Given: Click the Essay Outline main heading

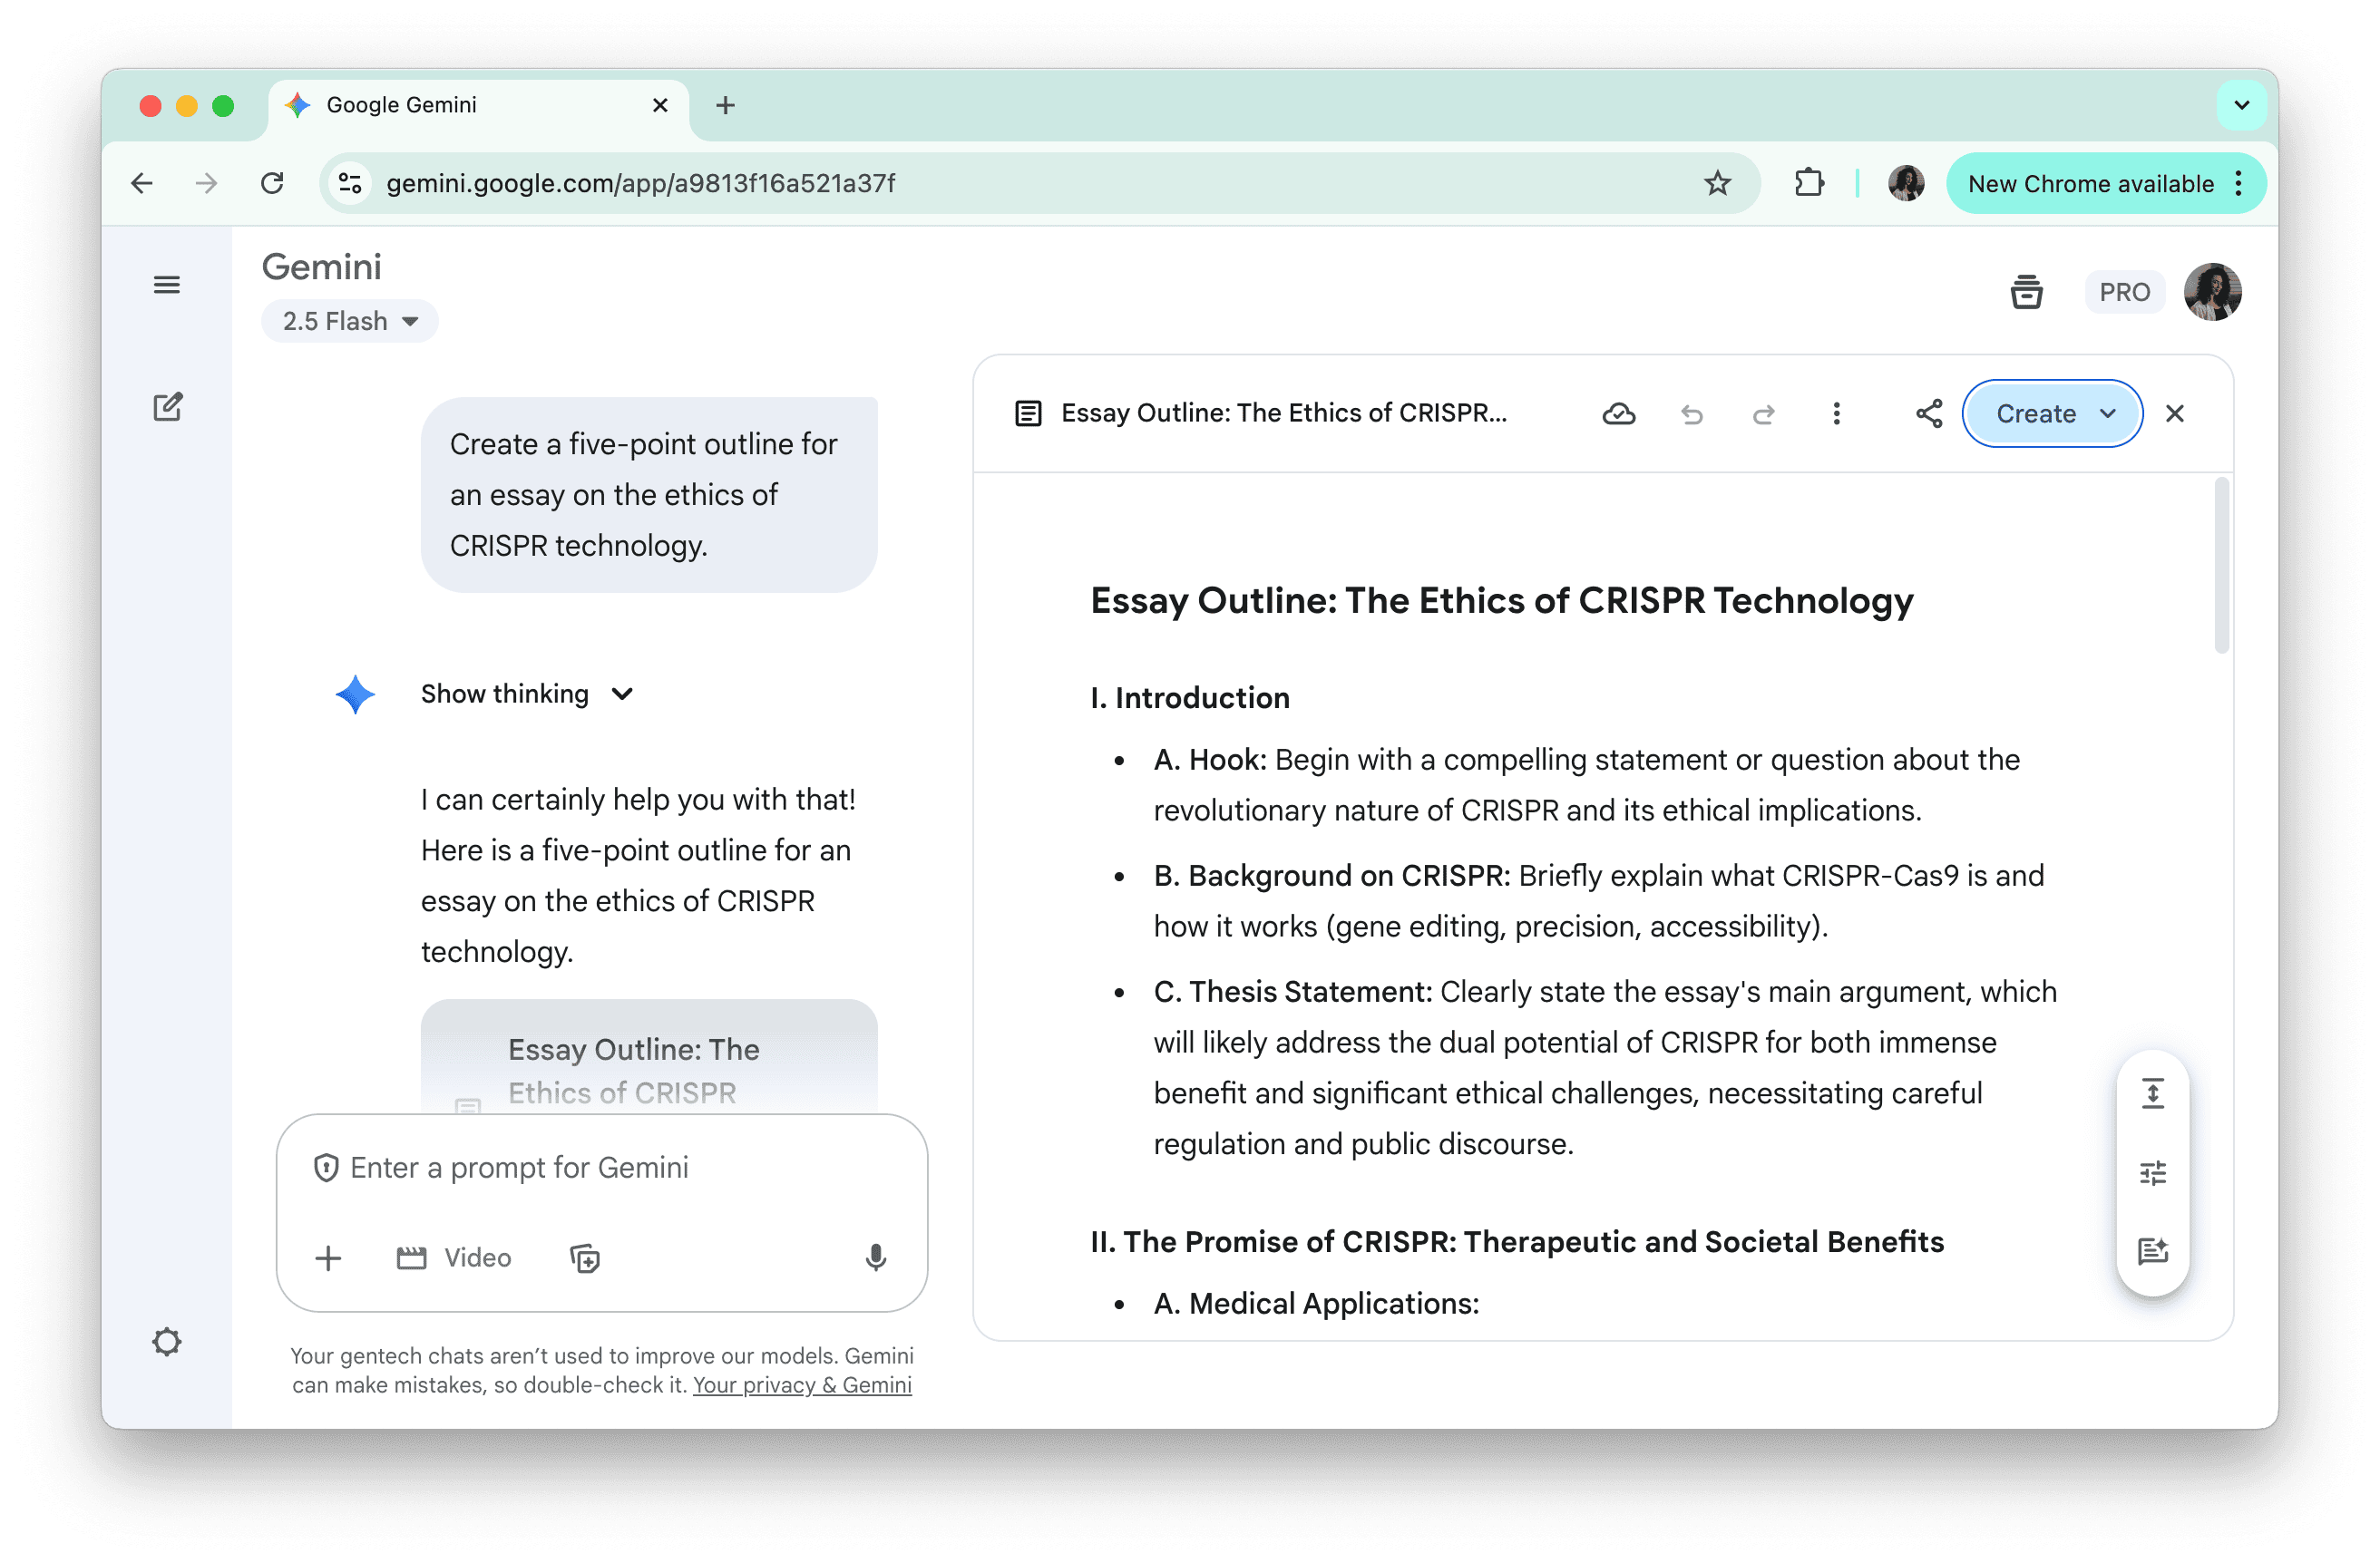Looking at the screenshot, I should click(x=1501, y=600).
